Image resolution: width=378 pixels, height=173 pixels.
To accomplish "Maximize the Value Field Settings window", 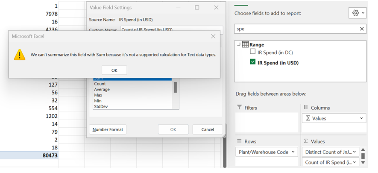I will pos(197,8).
